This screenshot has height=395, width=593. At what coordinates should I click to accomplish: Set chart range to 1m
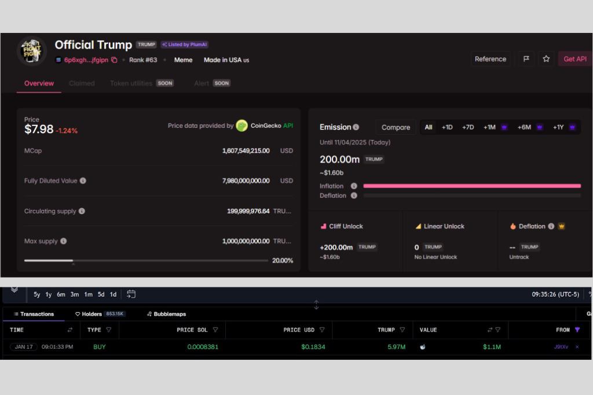[88, 294]
